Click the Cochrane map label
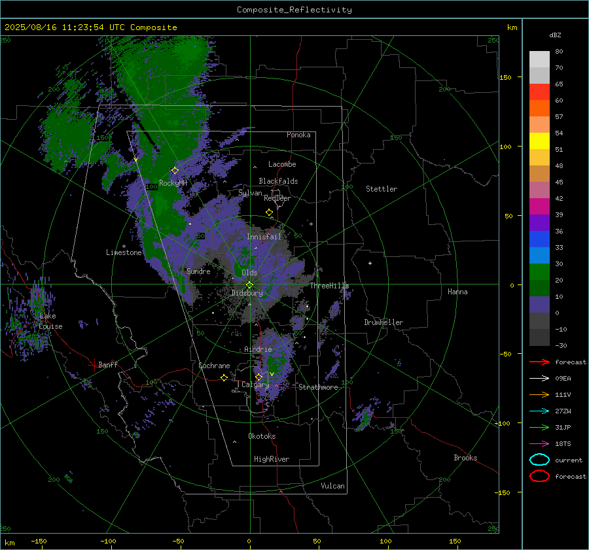The height and width of the screenshot is (550, 589). tap(214, 366)
